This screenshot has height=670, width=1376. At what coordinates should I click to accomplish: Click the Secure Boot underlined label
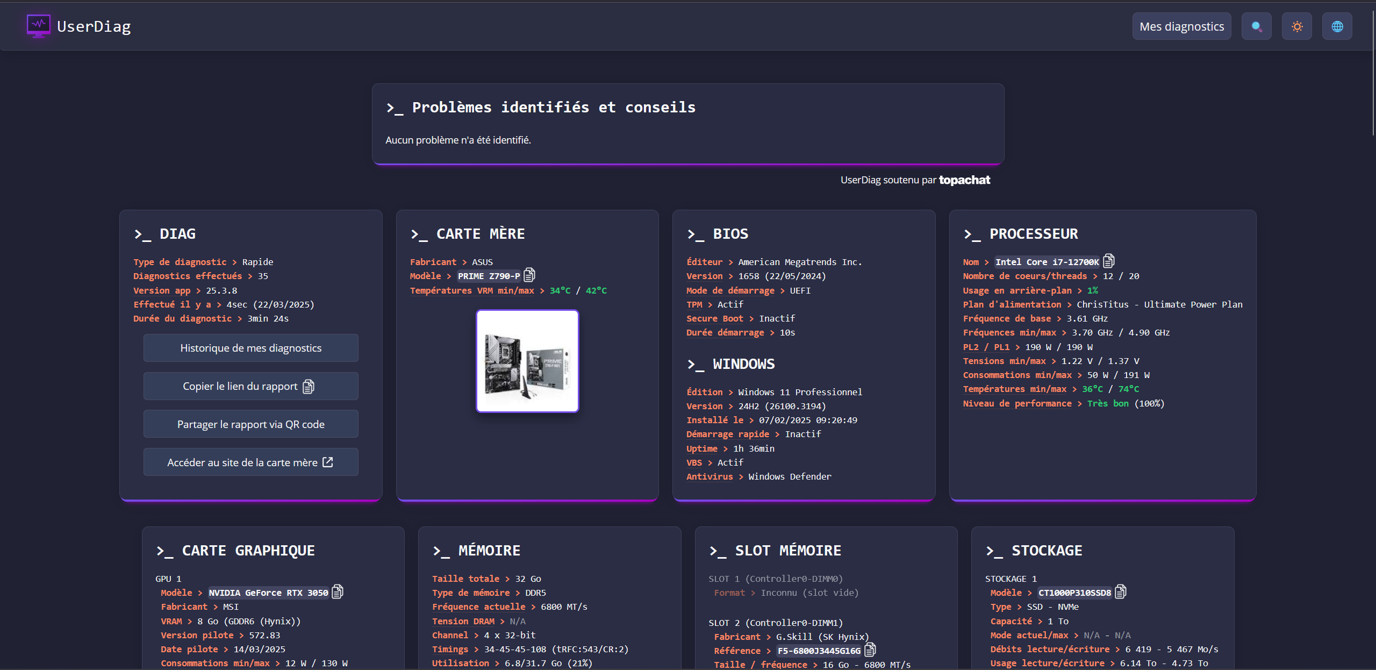coord(714,318)
